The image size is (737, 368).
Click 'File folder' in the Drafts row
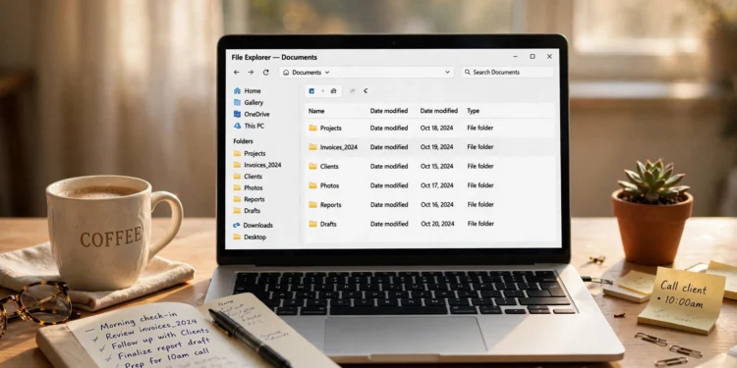pos(481,224)
